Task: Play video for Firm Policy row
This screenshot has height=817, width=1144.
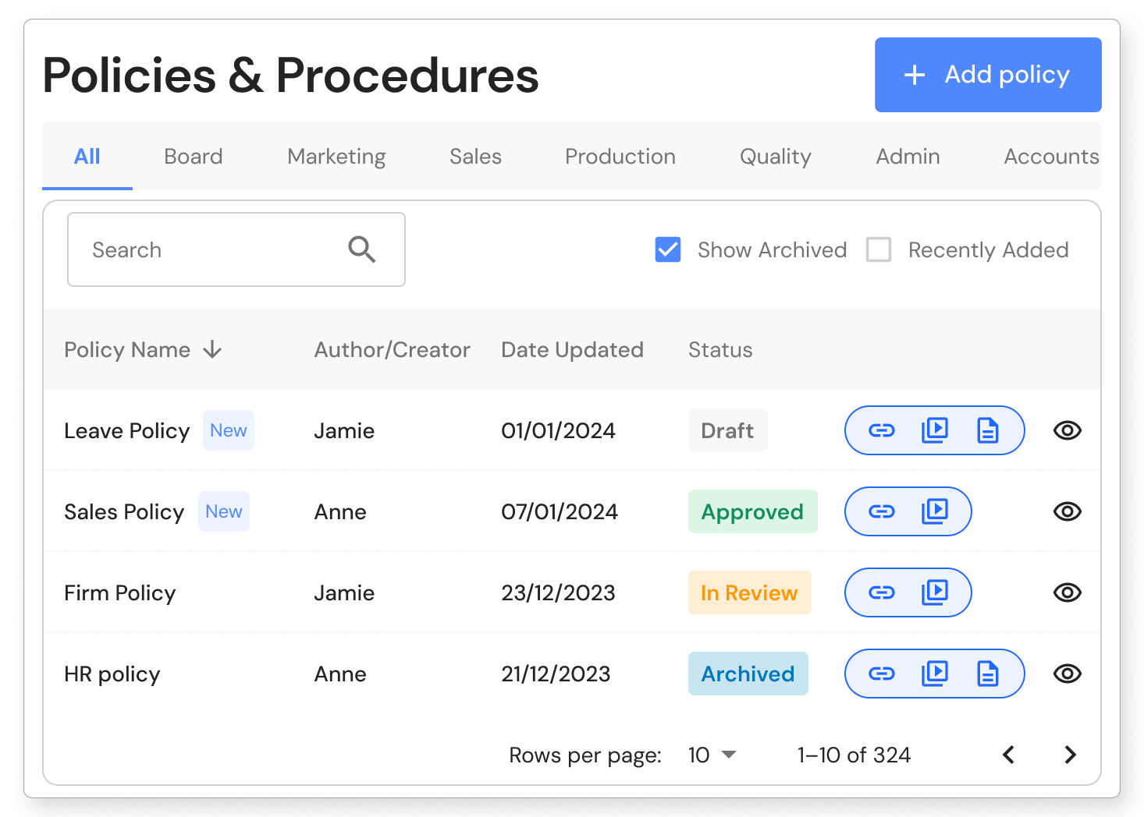Action: click(x=935, y=592)
